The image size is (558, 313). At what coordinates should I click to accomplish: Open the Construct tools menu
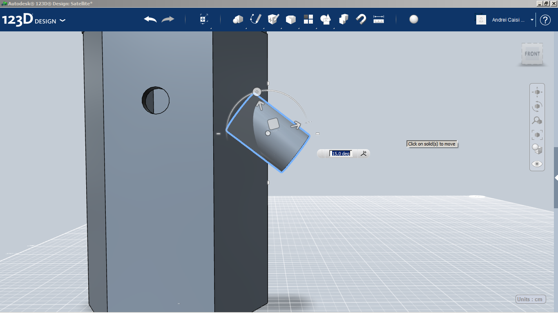point(273,19)
